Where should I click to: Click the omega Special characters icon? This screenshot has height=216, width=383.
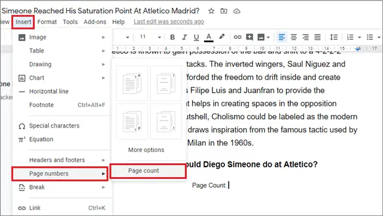[x=22, y=126]
